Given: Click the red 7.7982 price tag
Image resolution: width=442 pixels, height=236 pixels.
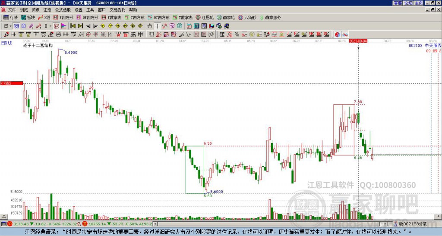Looking at the screenshot, I should tap(12, 83).
